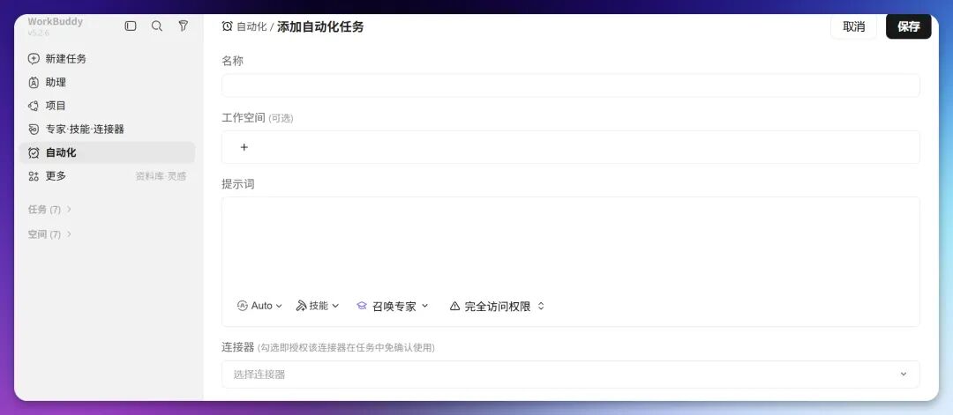This screenshot has height=415, width=953.
Task: Expand the 召唤专家 dropdown
Action: click(392, 307)
